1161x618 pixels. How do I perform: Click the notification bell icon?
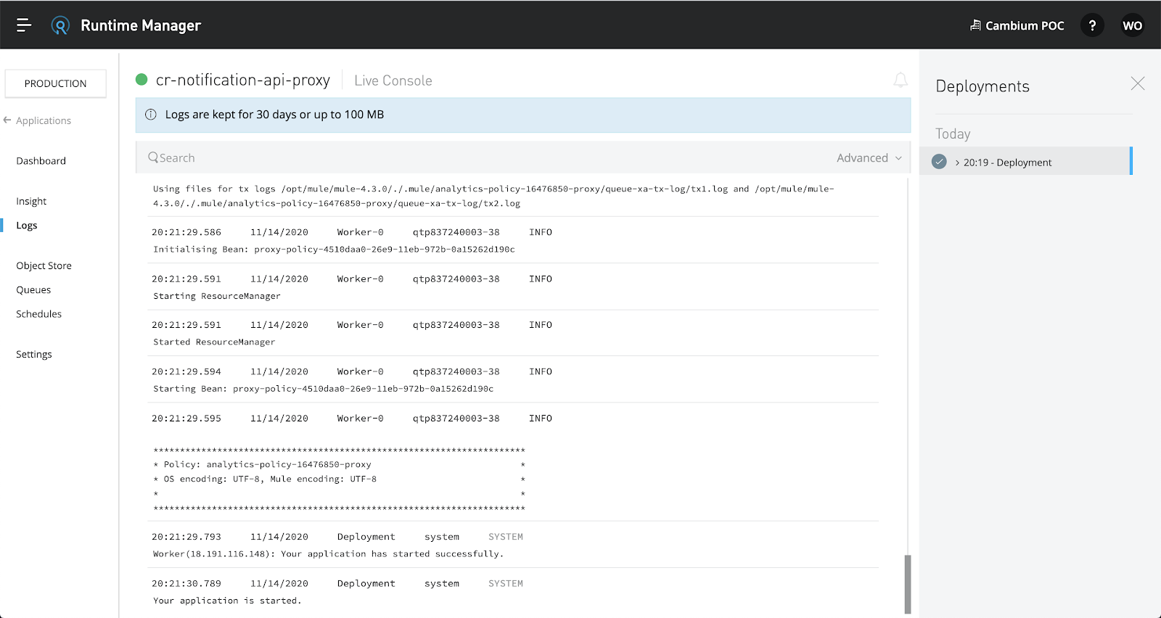coord(900,81)
